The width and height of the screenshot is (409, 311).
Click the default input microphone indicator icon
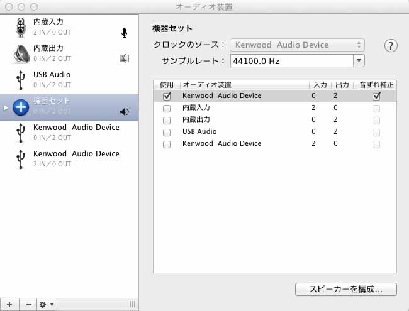(124, 33)
